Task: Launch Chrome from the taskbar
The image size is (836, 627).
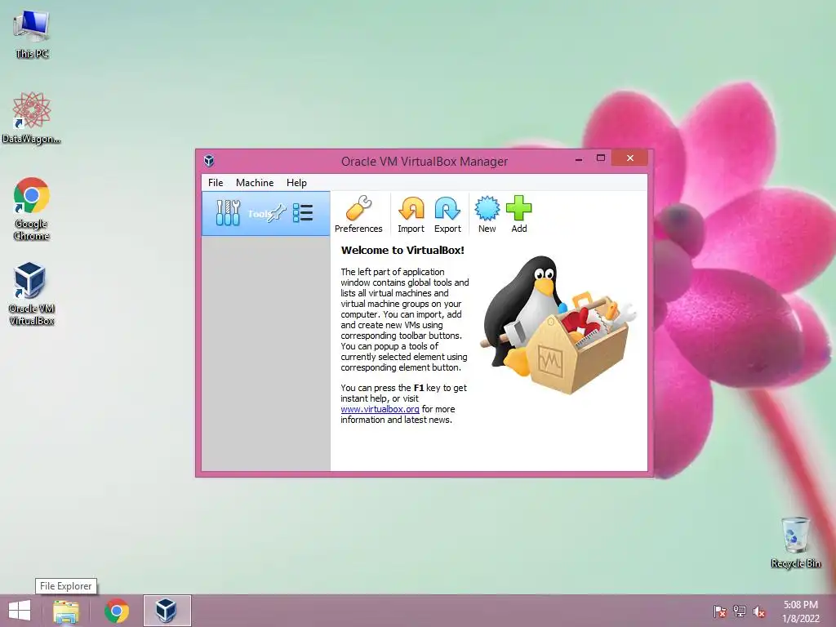Action: tap(117, 611)
